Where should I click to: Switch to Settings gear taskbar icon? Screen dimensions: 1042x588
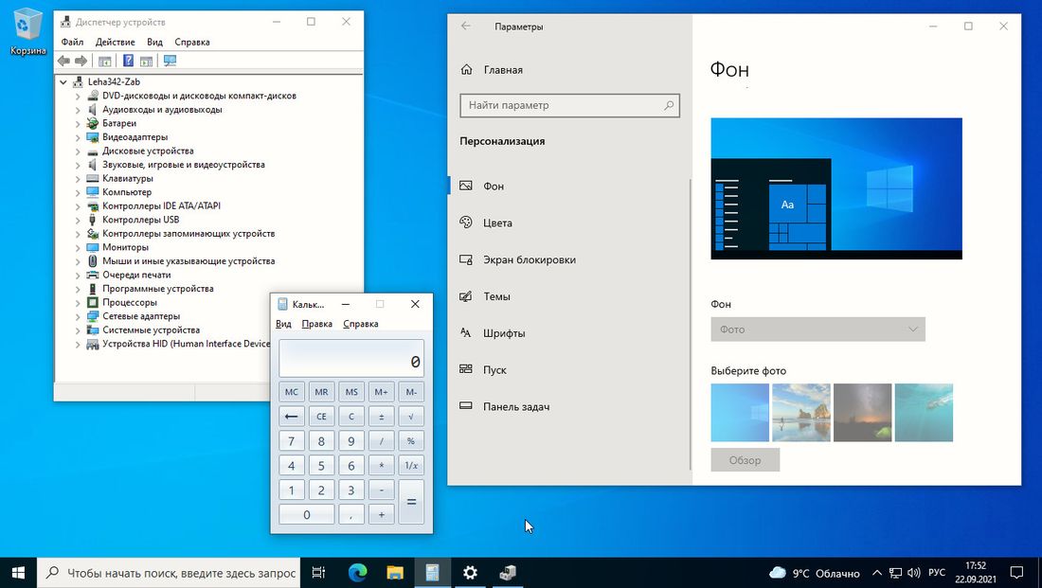[470, 573]
